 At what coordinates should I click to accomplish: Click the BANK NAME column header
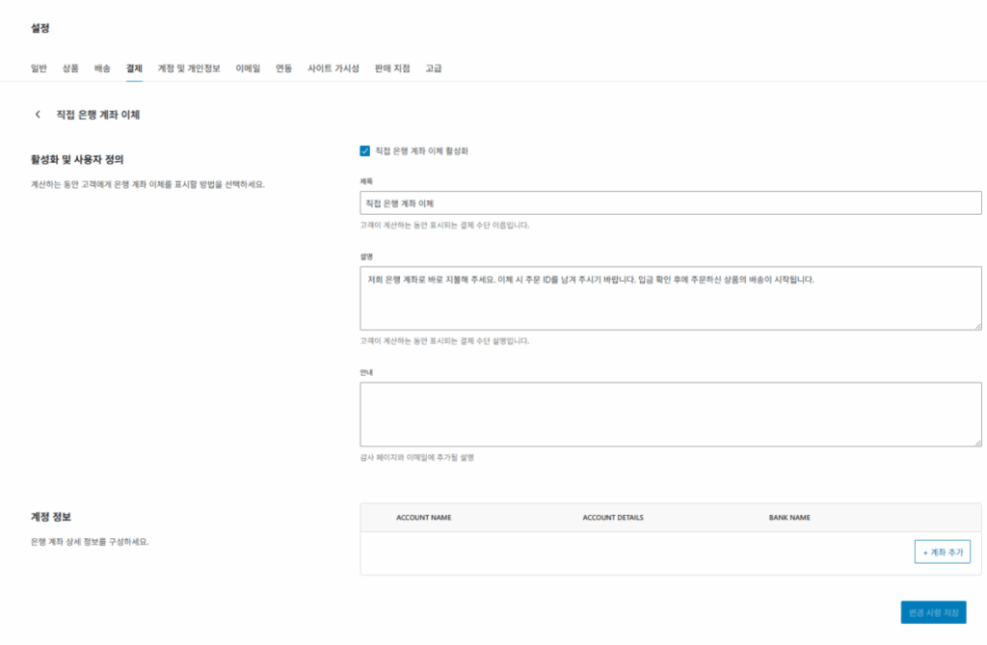click(788, 518)
